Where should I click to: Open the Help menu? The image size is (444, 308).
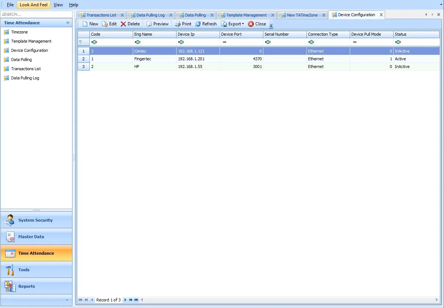pos(74,5)
